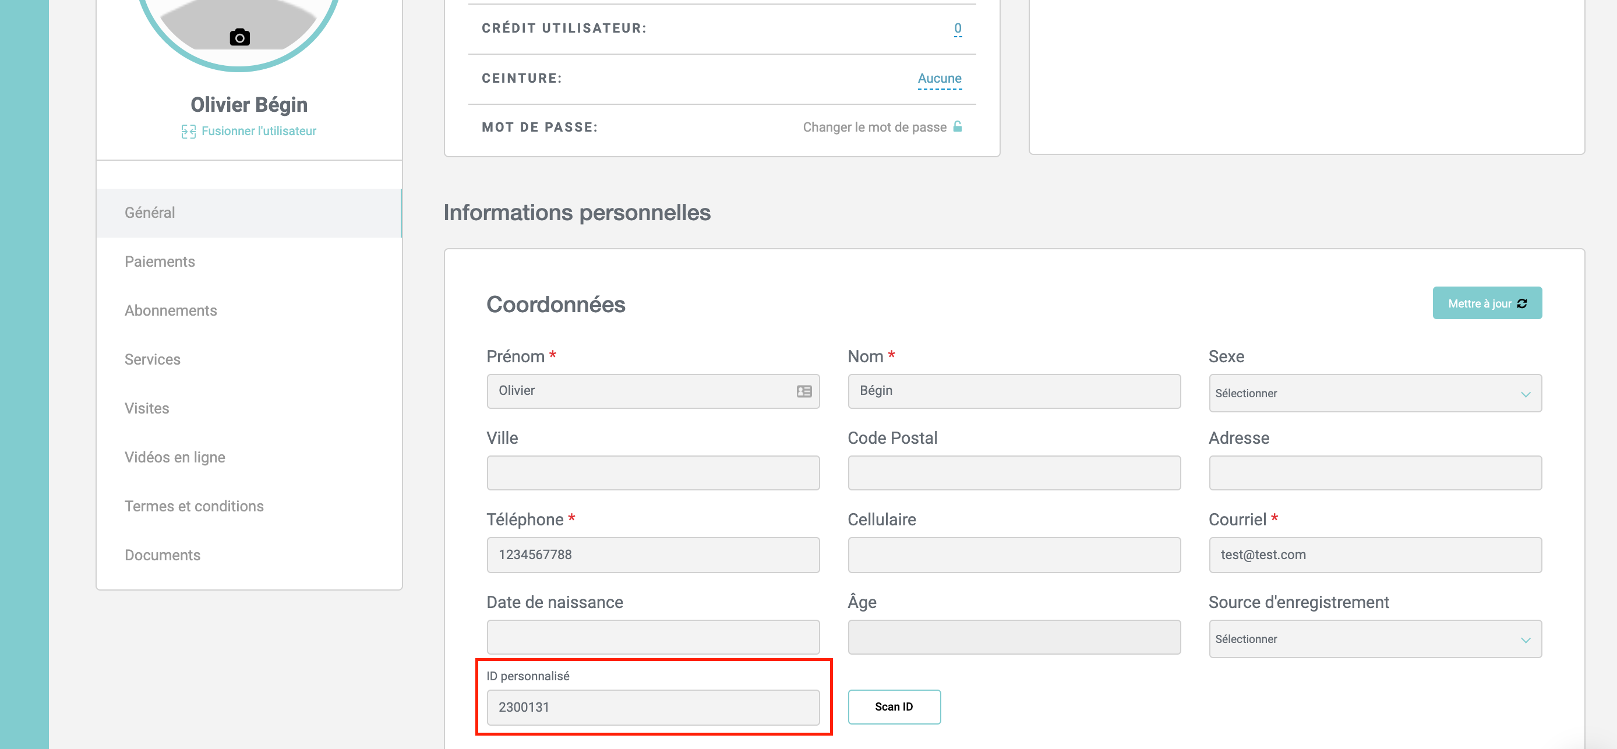Open the Sexe dropdown

1374,393
